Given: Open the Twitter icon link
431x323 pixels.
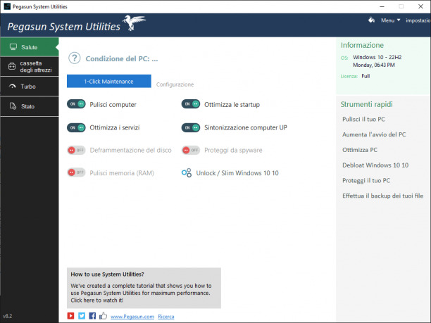Looking at the screenshot, I should click(x=82, y=316).
